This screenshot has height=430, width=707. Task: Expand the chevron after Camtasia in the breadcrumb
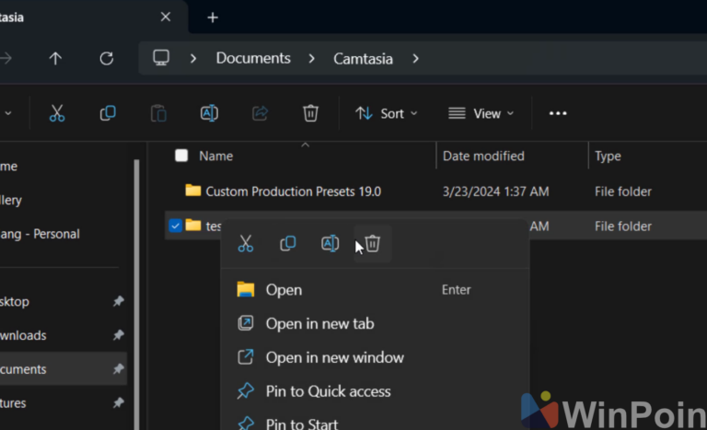[x=416, y=59]
